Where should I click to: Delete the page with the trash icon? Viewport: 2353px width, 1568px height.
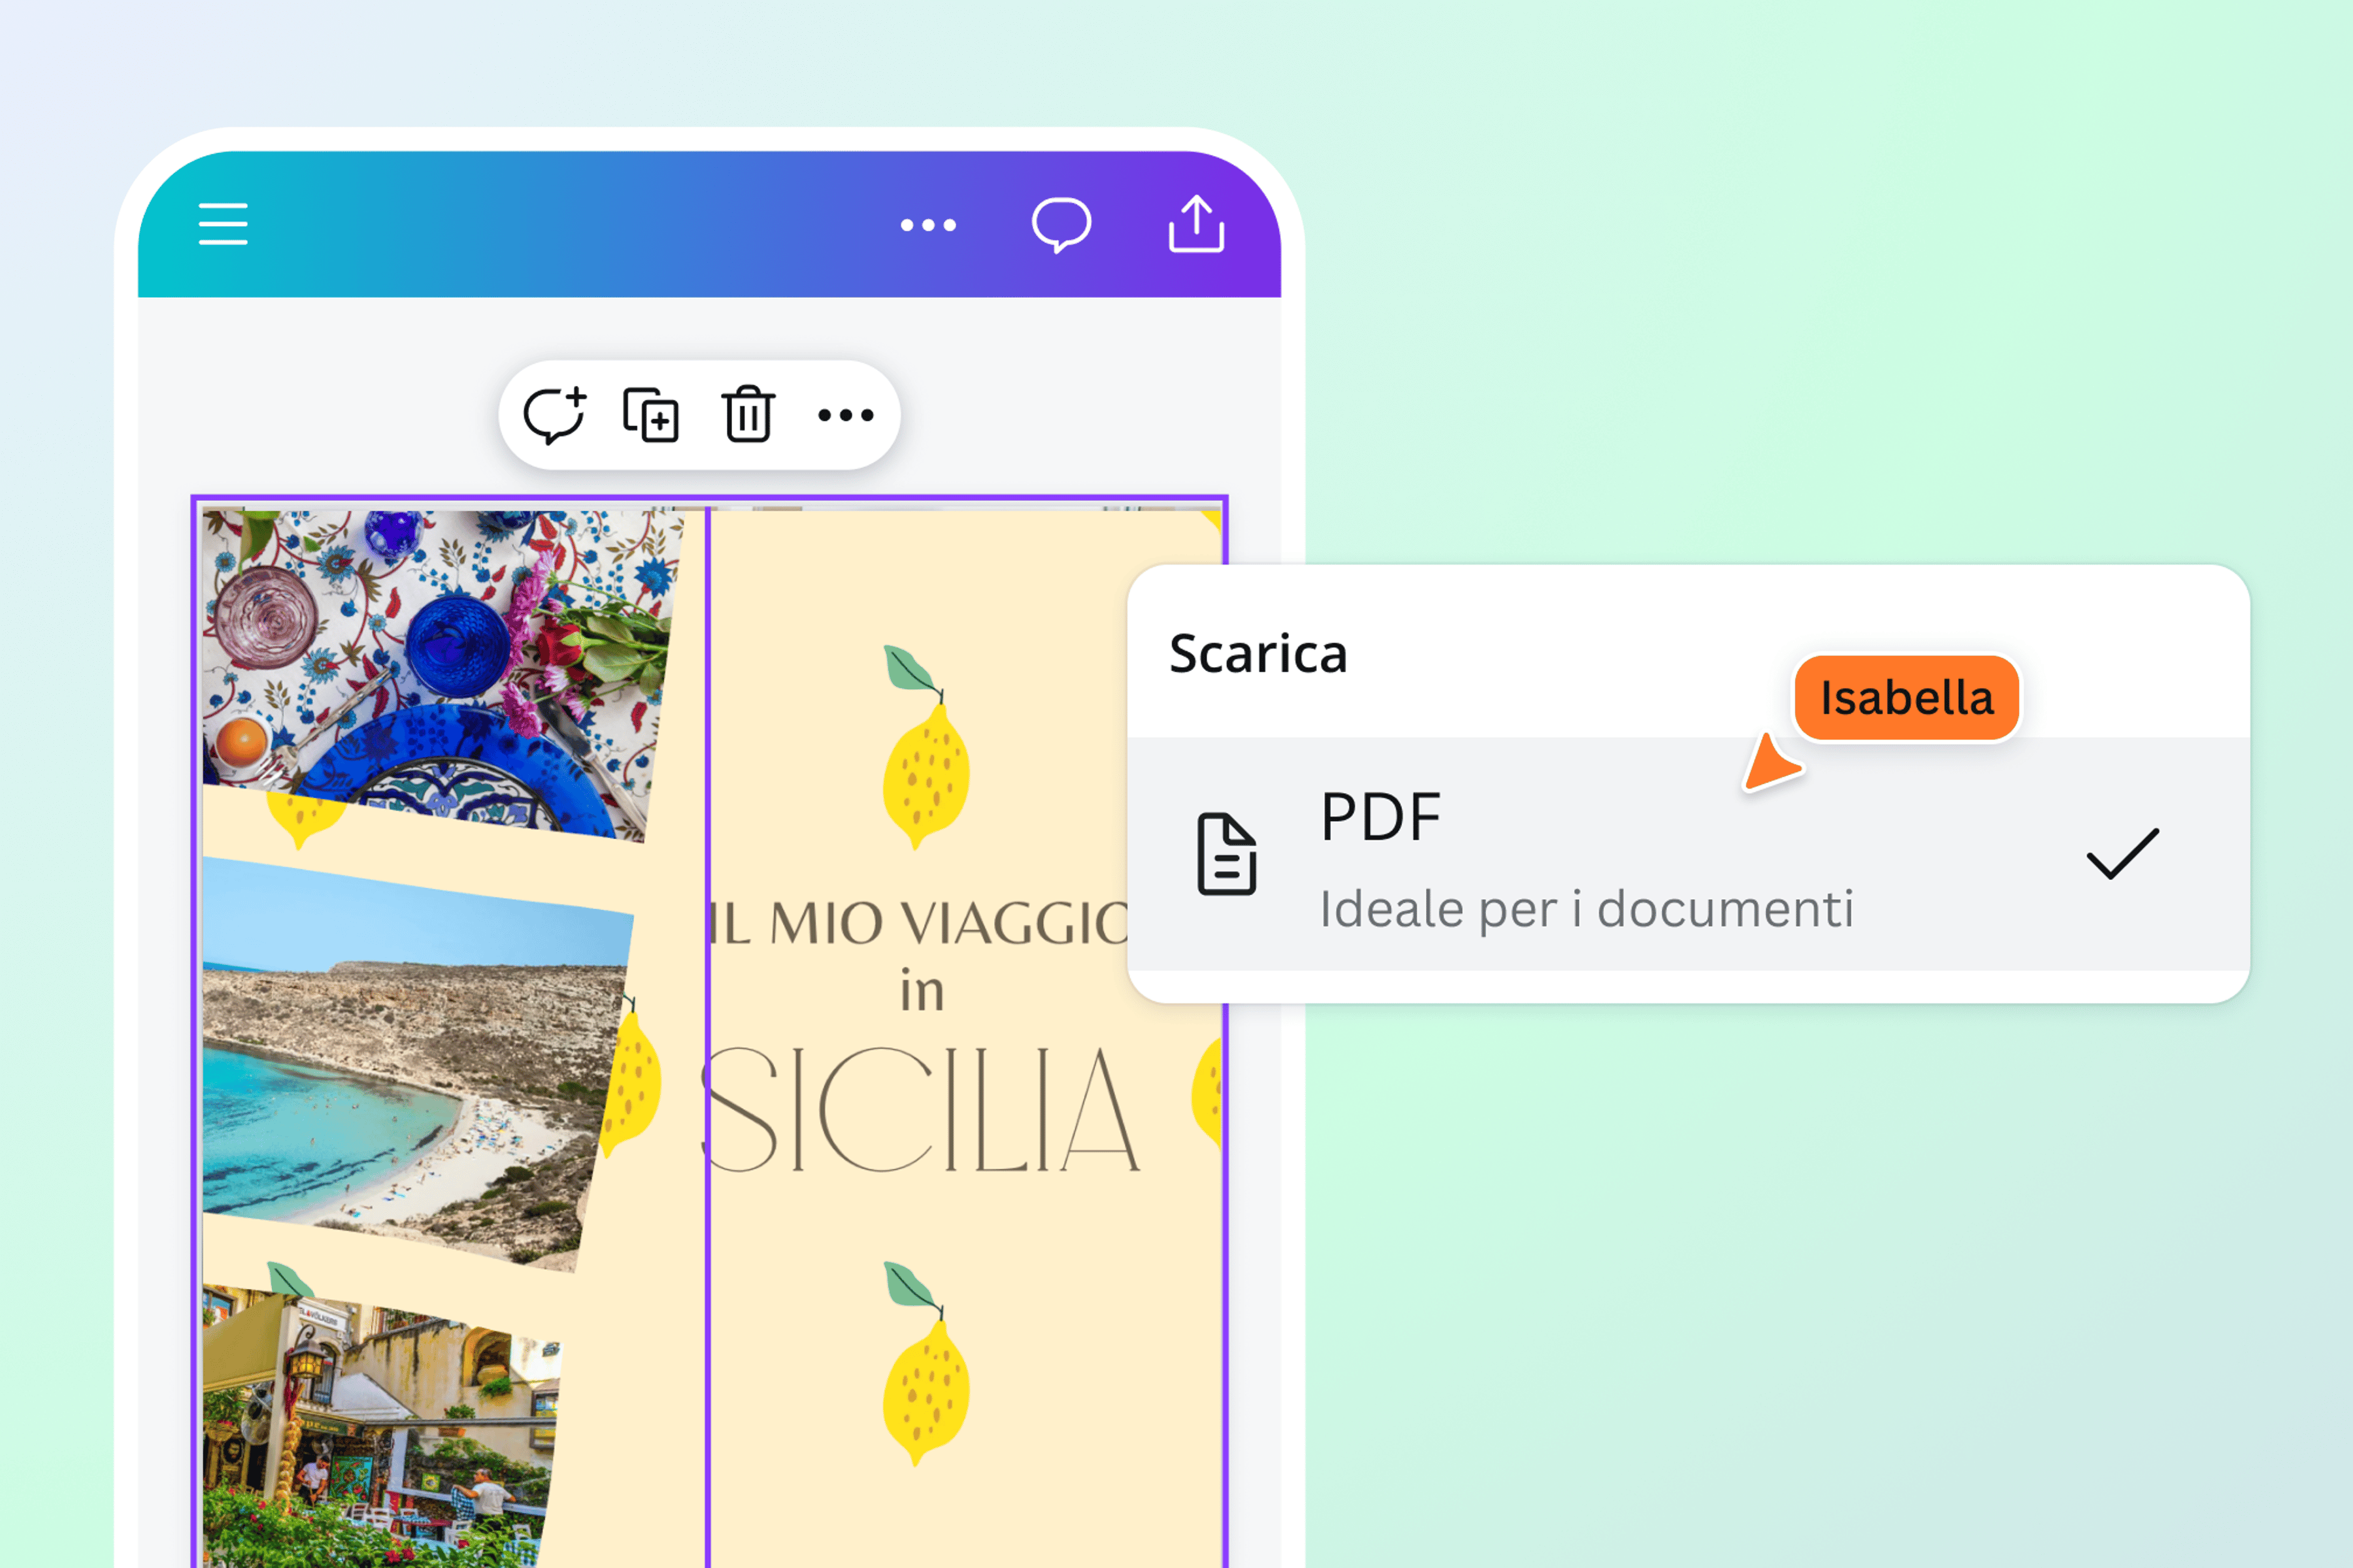[x=748, y=414]
